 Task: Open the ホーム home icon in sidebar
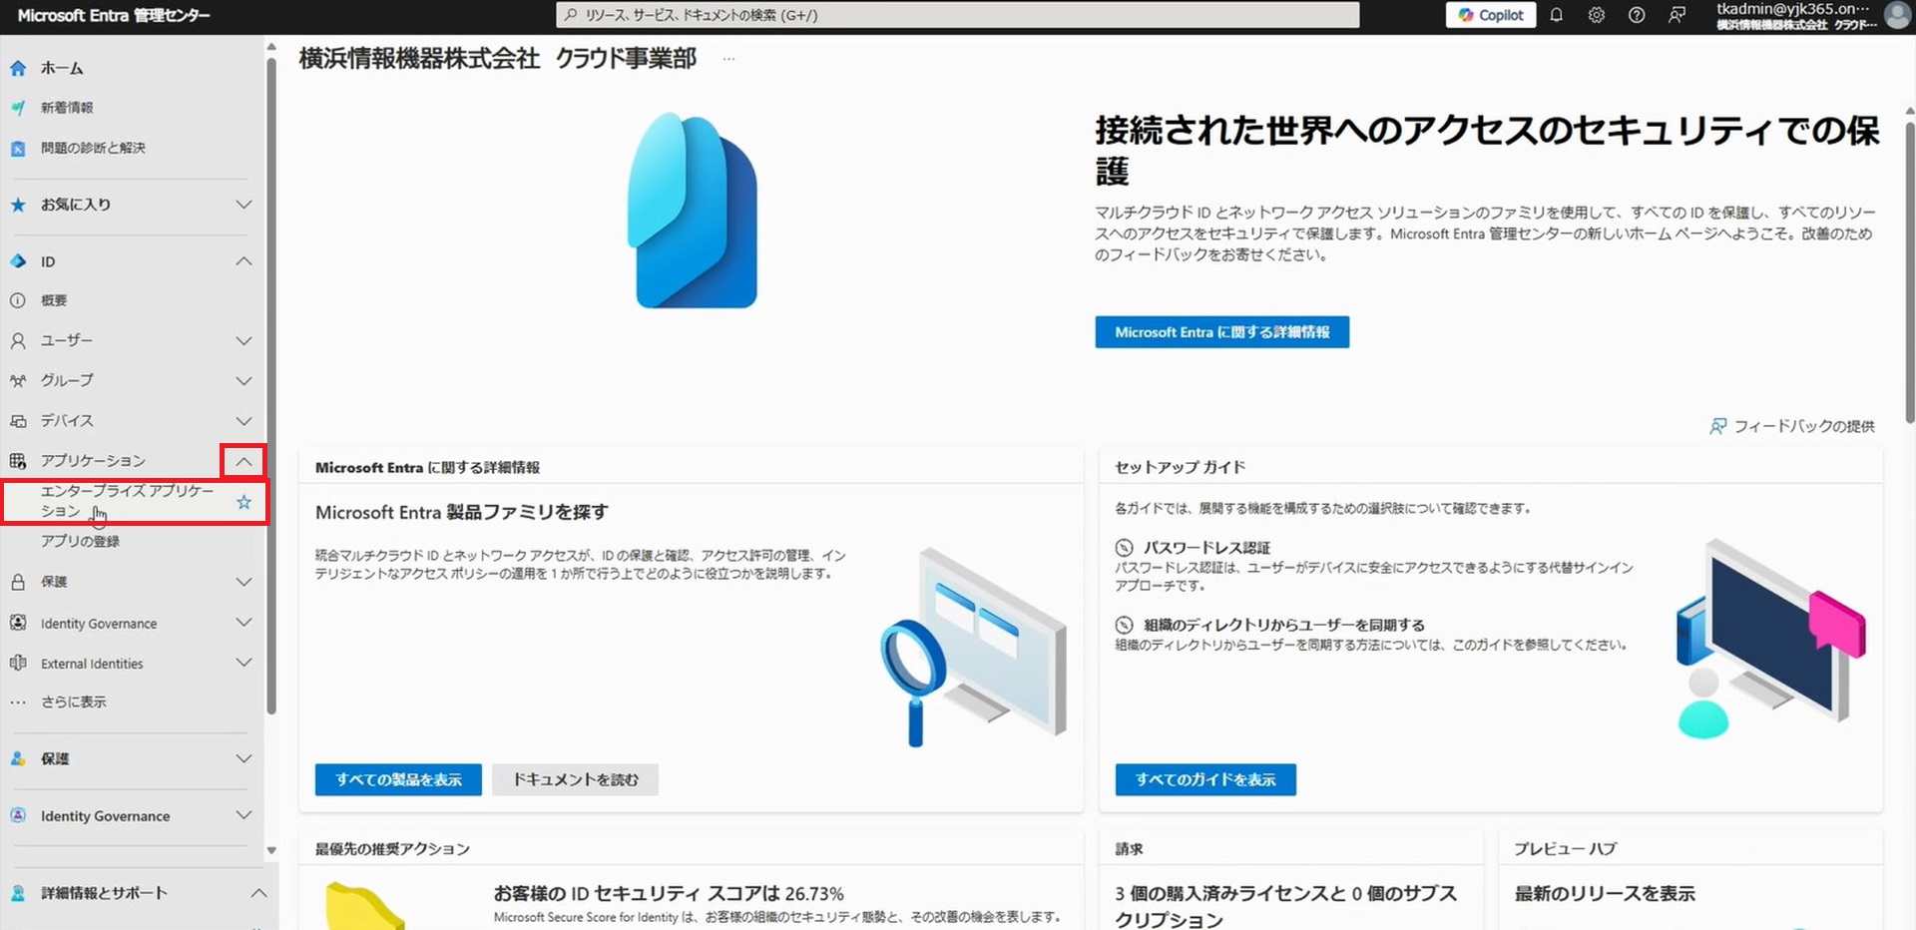(18, 68)
